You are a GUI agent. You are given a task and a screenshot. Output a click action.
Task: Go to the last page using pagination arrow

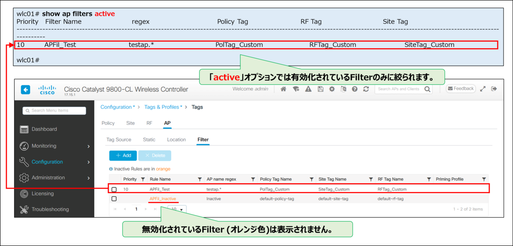point(155,209)
